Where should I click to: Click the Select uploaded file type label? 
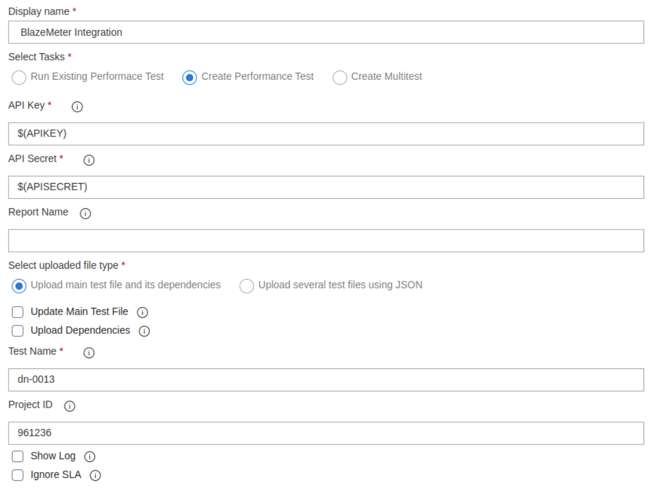click(x=63, y=265)
